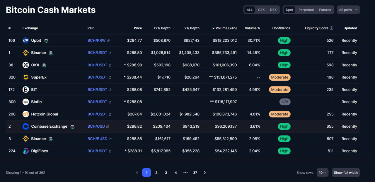Click the Liquidity Score column header
The height and width of the screenshot is (182, 375).
pos(317,28)
